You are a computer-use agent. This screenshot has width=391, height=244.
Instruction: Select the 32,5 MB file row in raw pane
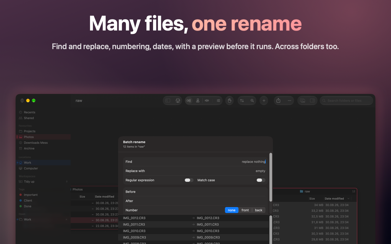click(314, 217)
